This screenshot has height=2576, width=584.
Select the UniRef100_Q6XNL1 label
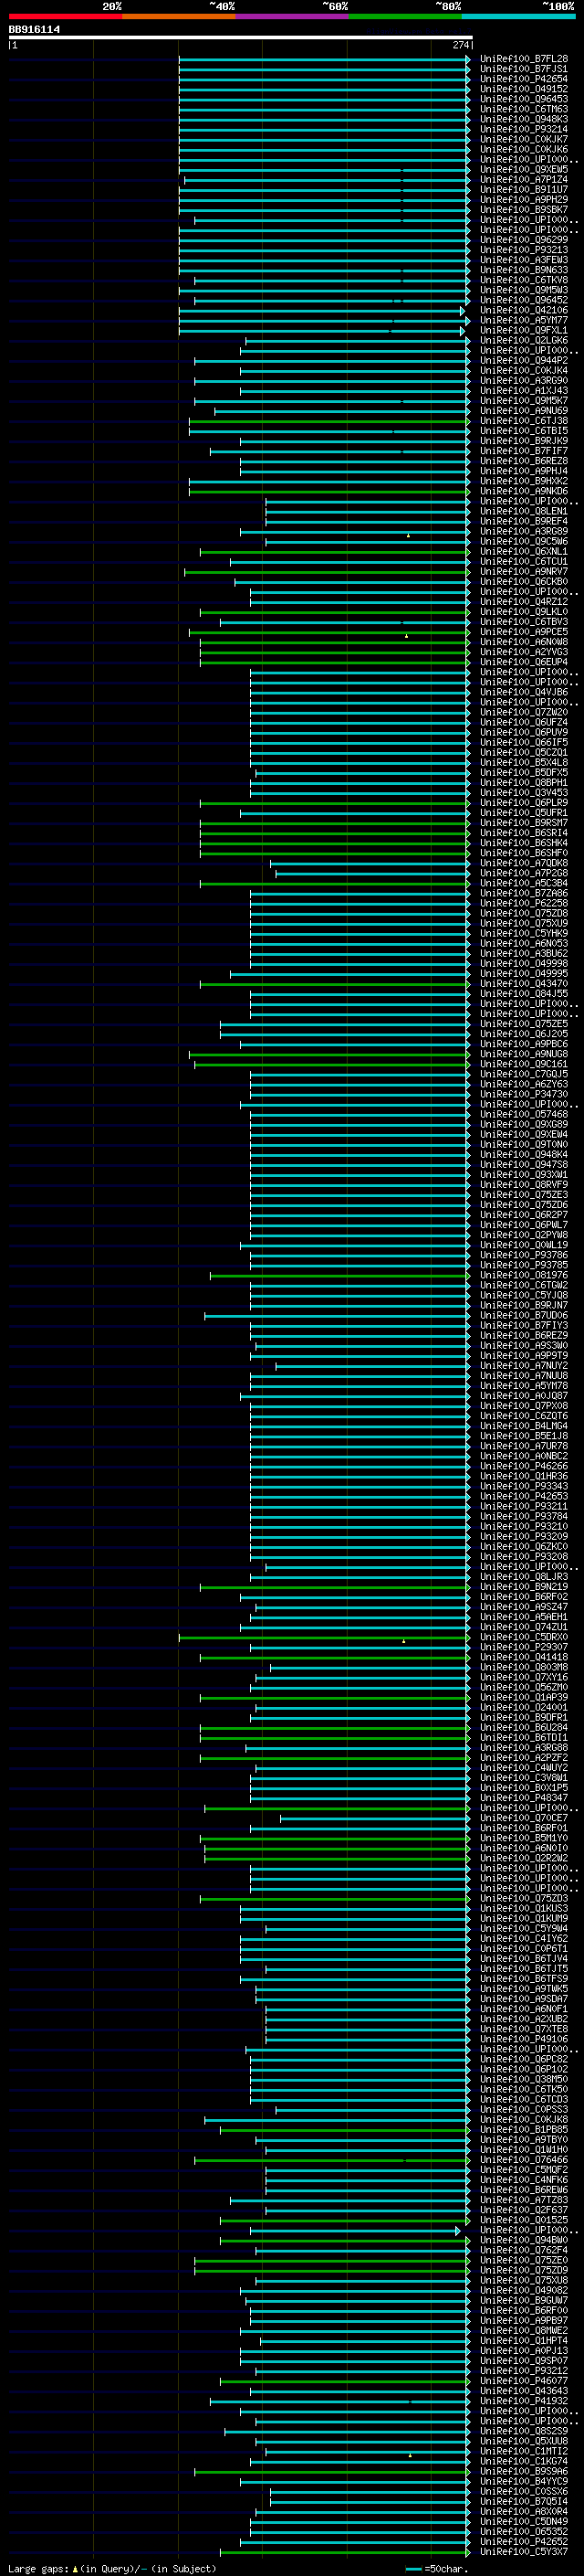pyautogui.click(x=524, y=551)
